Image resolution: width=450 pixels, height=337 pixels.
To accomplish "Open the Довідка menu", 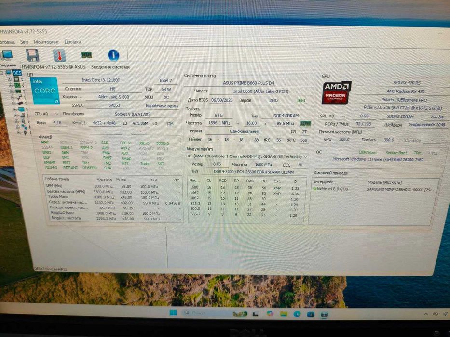I will coord(73,42).
